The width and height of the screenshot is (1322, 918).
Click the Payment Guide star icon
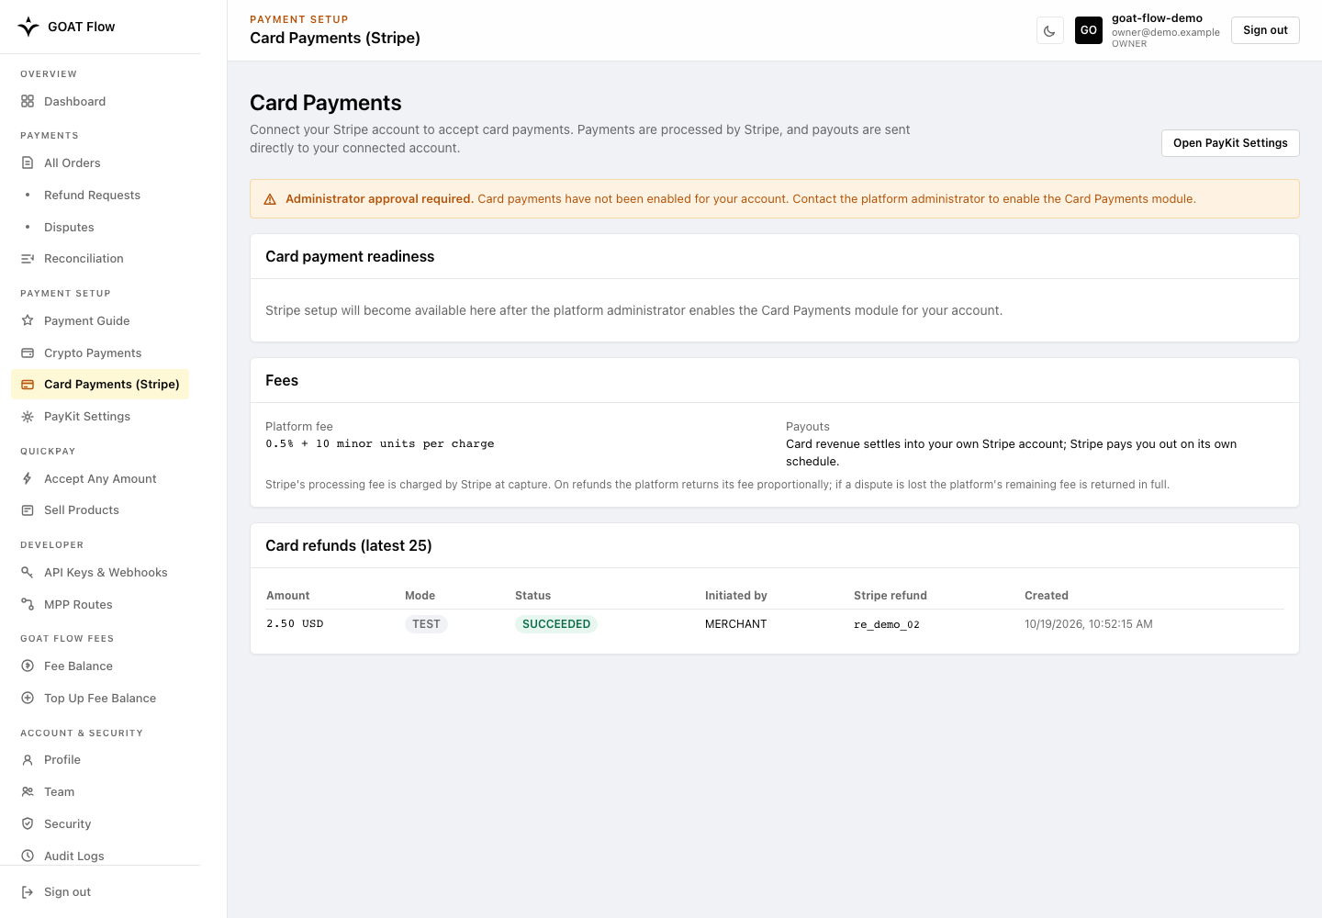28,321
